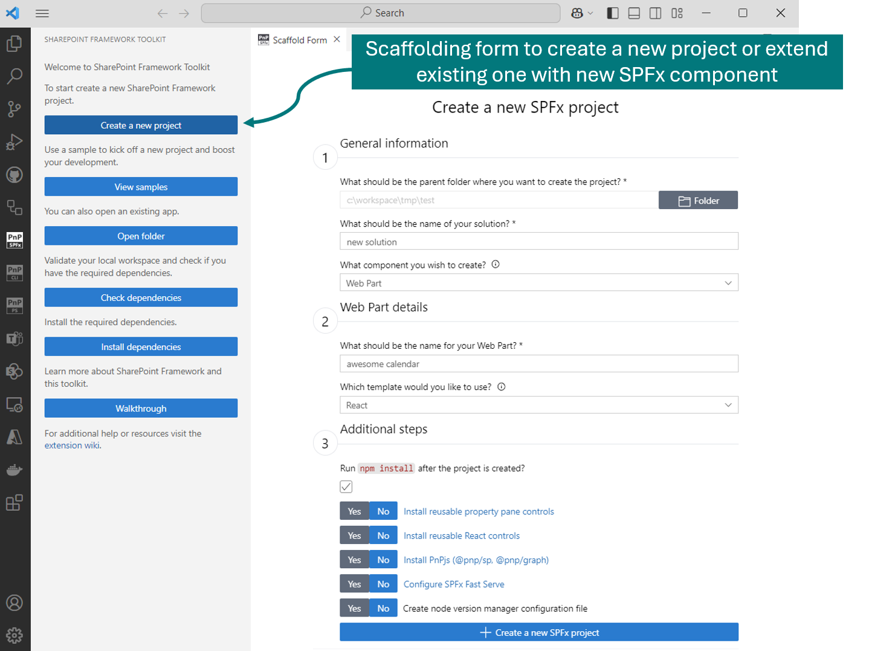869x651 pixels.
Task: Open the extension wiki link
Action: [x=73, y=445]
